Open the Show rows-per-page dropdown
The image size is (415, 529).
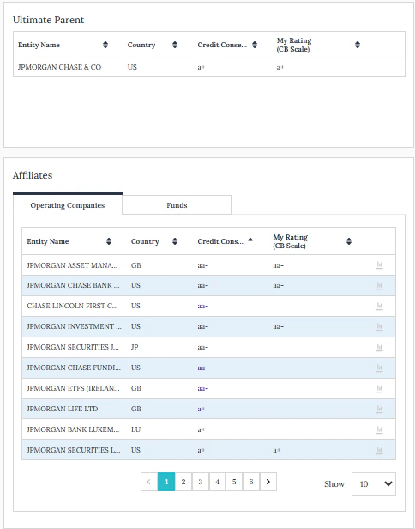(x=374, y=483)
